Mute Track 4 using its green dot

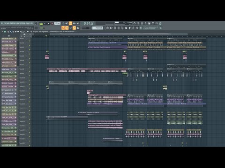[x=30, y=54]
